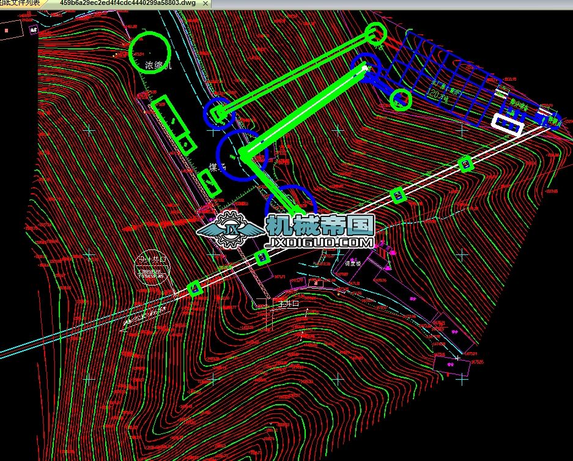The height and width of the screenshot is (461, 573).
Task: Select the white circled 井口 coordinate callout
Action: (152, 267)
